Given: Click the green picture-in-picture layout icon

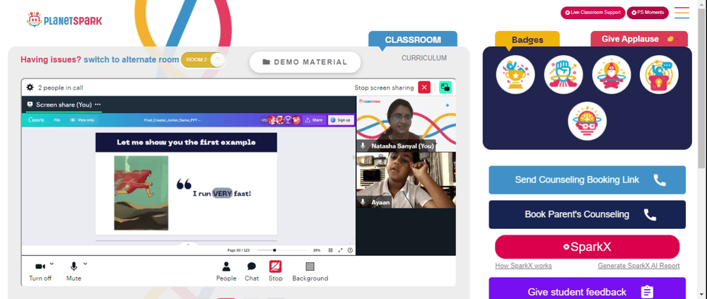Looking at the screenshot, I should (445, 88).
